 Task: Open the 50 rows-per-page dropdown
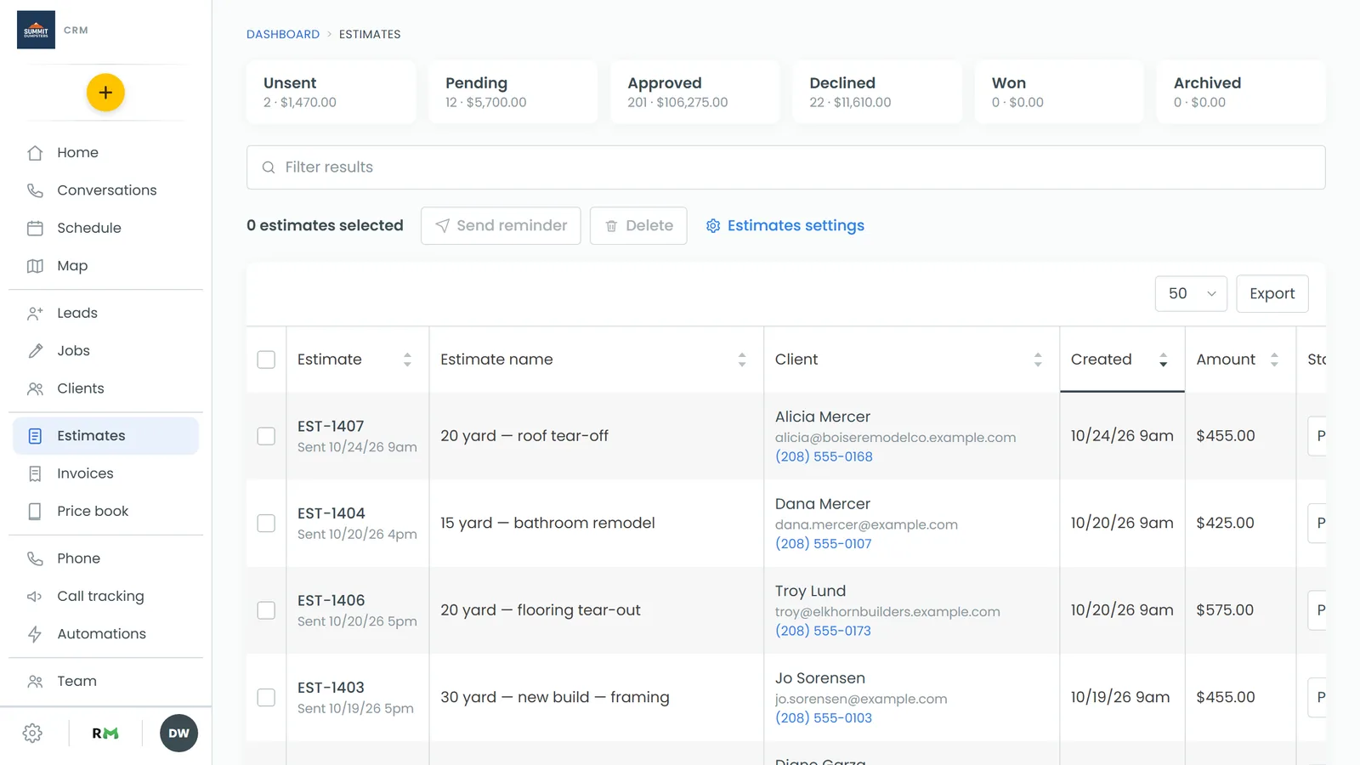tap(1191, 293)
